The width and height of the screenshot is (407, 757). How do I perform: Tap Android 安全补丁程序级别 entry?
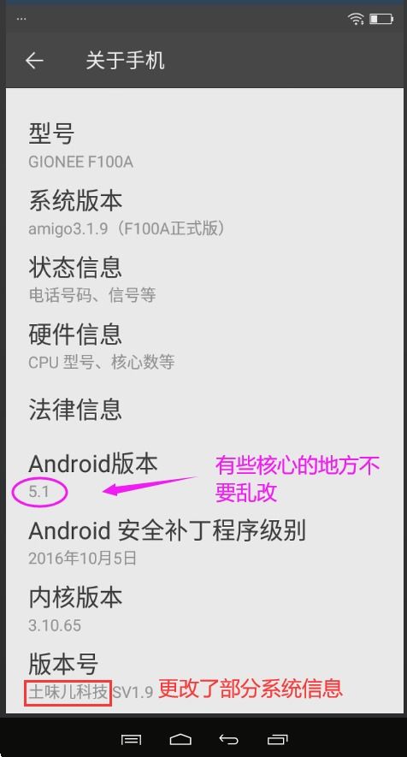coord(204,542)
